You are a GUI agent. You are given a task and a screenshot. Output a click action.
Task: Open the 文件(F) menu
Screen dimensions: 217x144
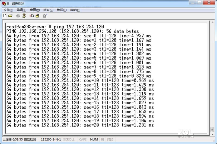[x=8, y=10]
